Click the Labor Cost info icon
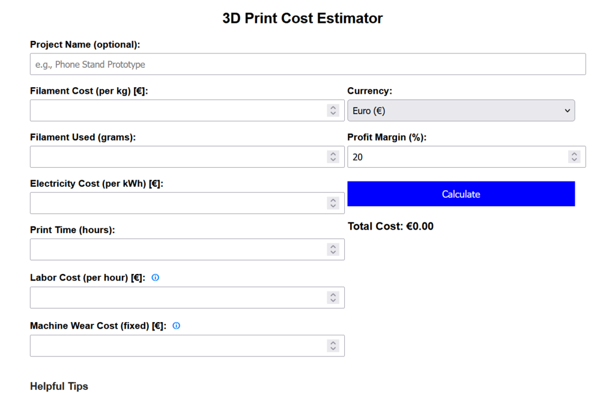615x393 pixels. pyautogui.click(x=156, y=278)
